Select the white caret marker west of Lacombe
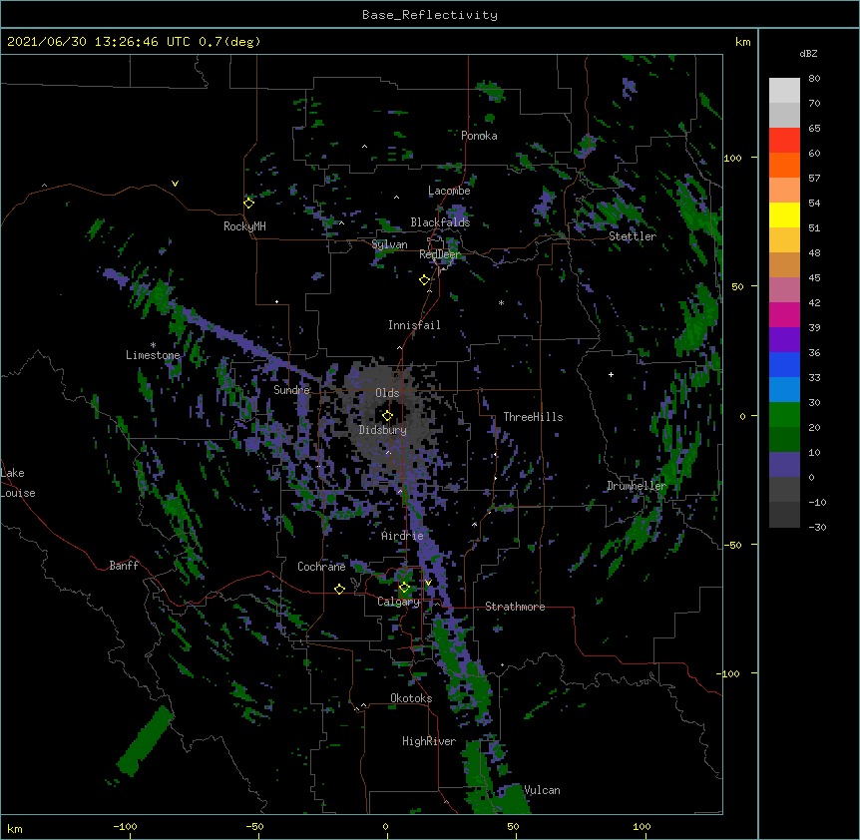The width and height of the screenshot is (860, 840). 396,198
